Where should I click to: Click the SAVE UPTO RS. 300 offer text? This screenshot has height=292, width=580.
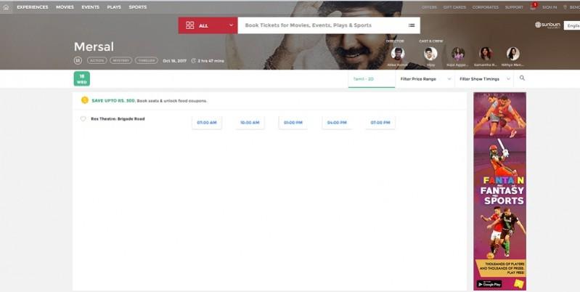113,101
